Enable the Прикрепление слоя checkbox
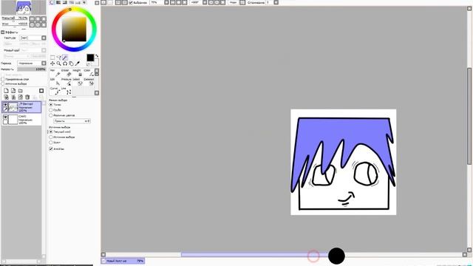This screenshot has width=473, height=266. (x=3, y=79)
